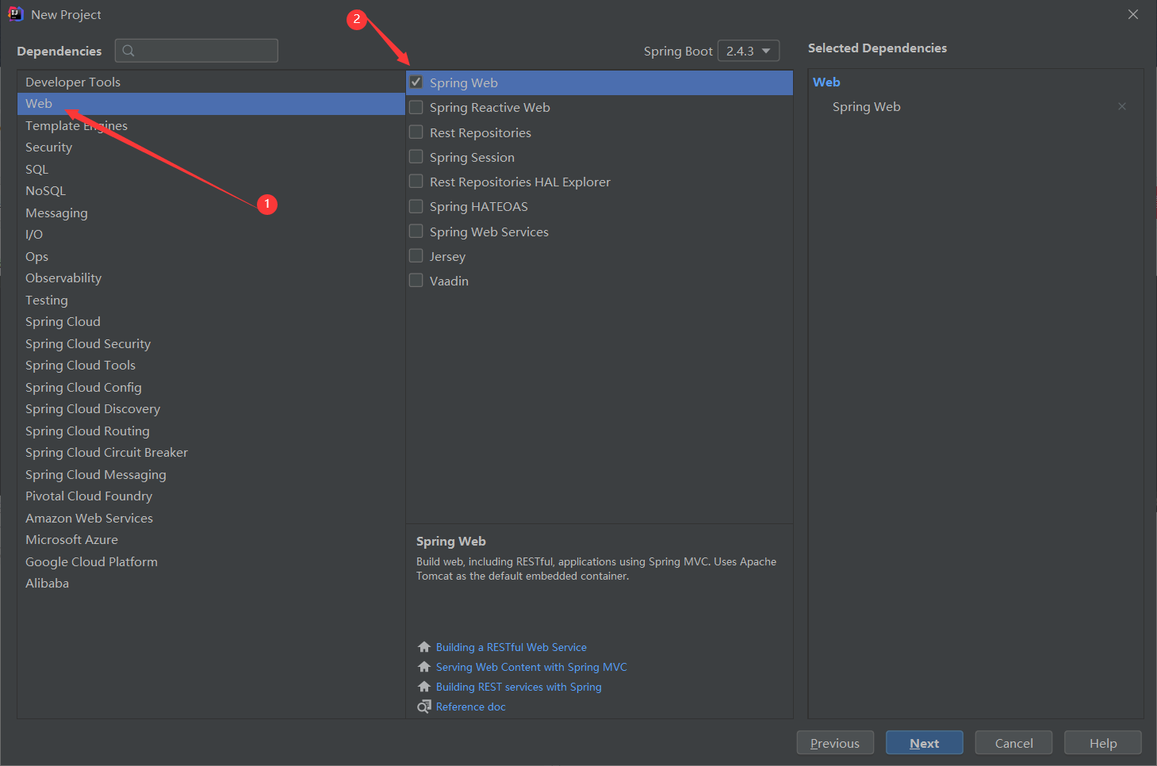Choose Spring Cloud Routing category

(x=211, y=431)
